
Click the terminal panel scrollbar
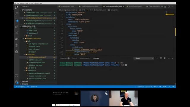pos(175,84)
